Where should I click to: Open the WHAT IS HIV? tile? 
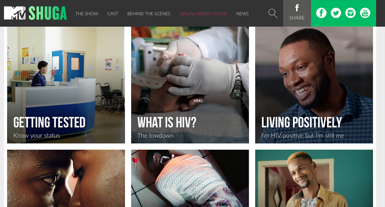[190, 85]
